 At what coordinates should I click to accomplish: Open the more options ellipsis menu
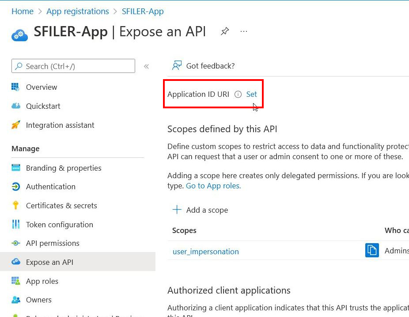(244, 31)
